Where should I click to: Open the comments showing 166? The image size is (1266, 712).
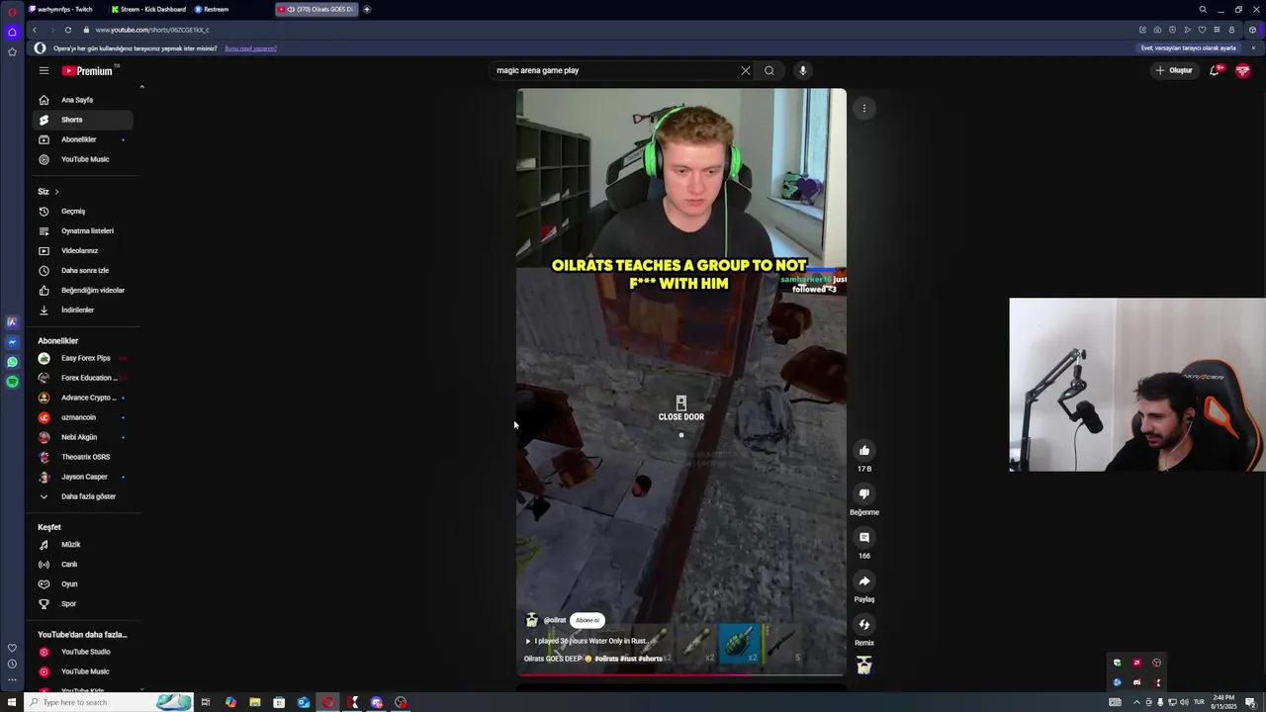tap(864, 537)
